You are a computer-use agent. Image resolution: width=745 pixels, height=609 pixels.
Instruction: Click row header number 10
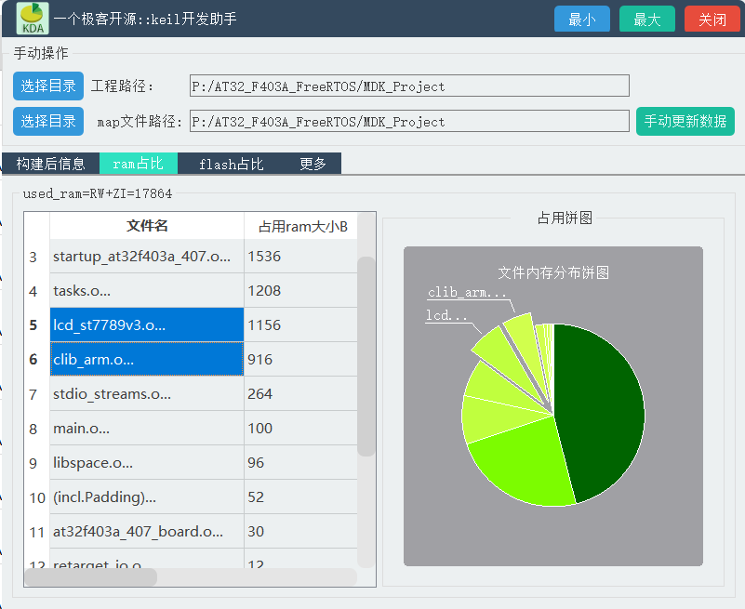37,497
